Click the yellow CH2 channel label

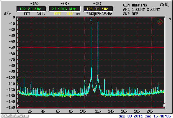70,14
